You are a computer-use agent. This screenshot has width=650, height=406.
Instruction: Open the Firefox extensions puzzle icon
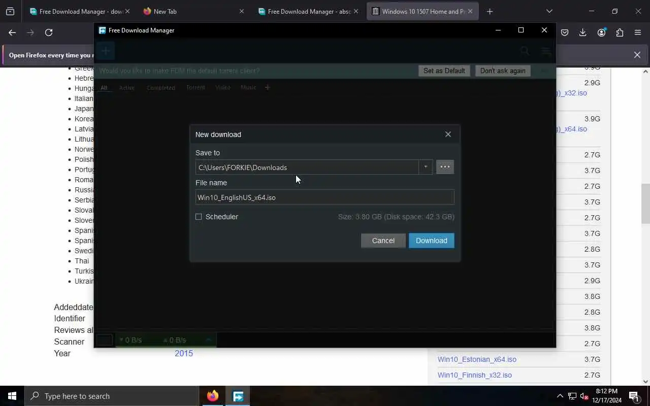[620, 32]
